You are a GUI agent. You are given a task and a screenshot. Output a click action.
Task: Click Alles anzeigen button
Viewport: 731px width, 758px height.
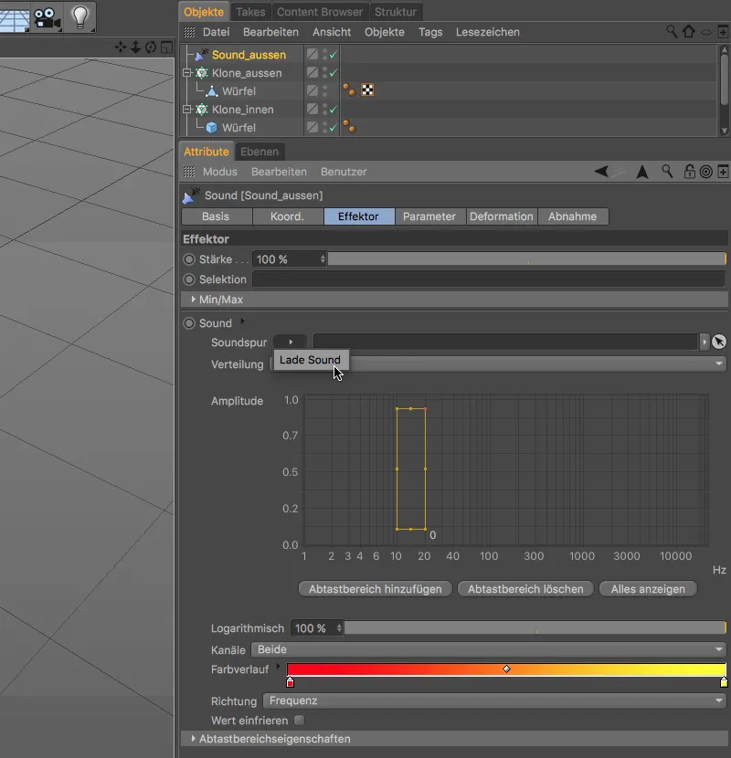tap(648, 589)
